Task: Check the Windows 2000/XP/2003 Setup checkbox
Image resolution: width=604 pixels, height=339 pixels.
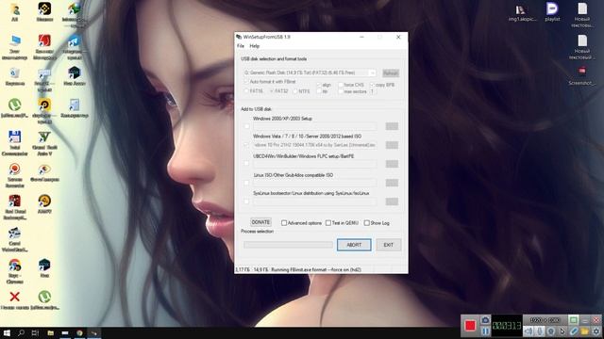Action: (246, 126)
